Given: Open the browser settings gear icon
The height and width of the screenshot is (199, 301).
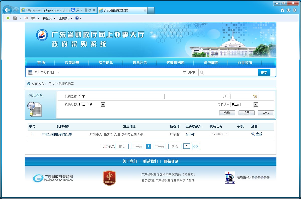Looking at the screenshot, I should coord(294,10).
